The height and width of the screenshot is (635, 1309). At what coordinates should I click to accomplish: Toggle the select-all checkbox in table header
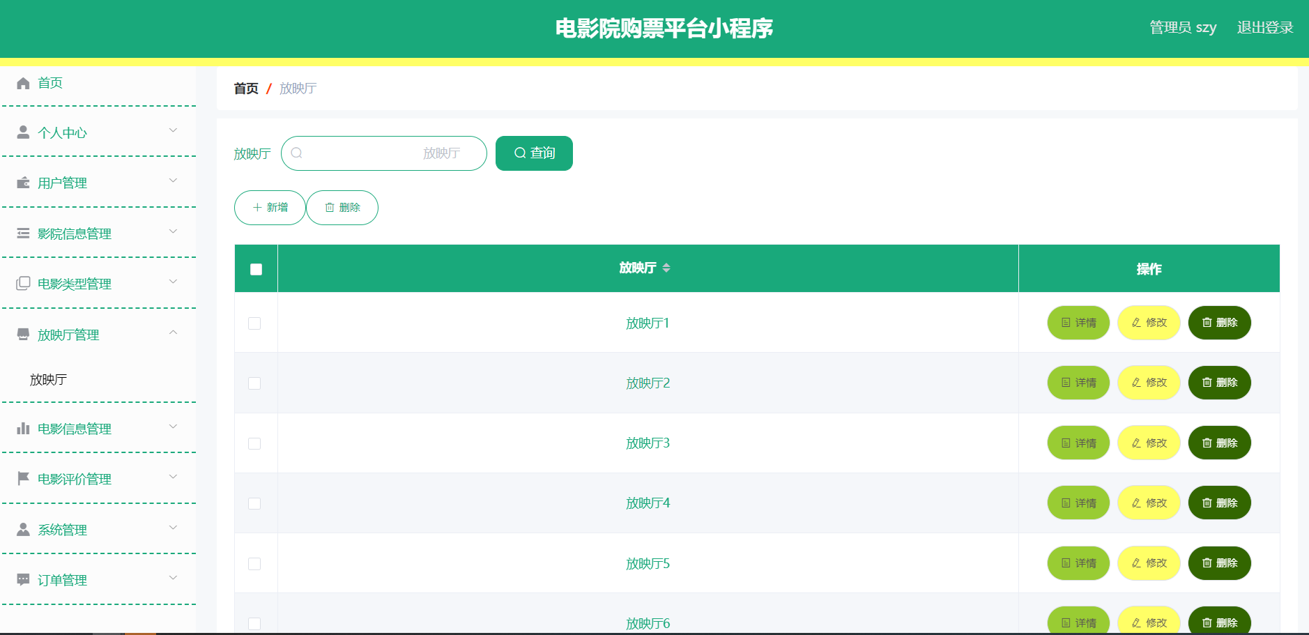click(x=256, y=269)
